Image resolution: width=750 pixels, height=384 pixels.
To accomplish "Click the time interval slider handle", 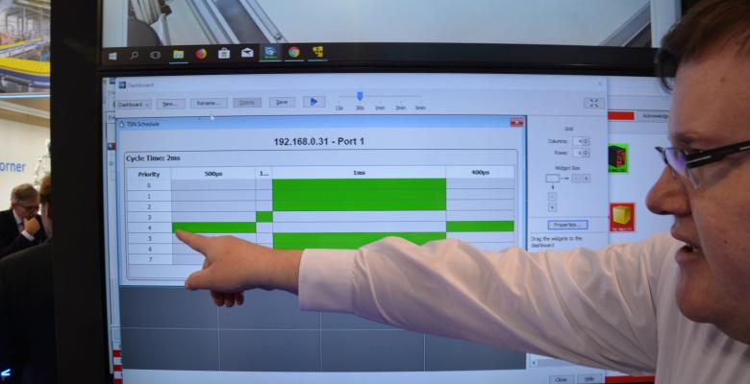I will (x=360, y=96).
